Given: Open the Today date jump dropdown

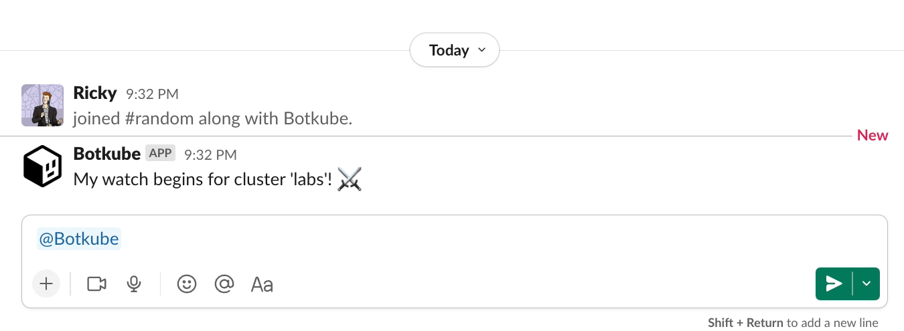Looking at the screenshot, I should point(455,50).
